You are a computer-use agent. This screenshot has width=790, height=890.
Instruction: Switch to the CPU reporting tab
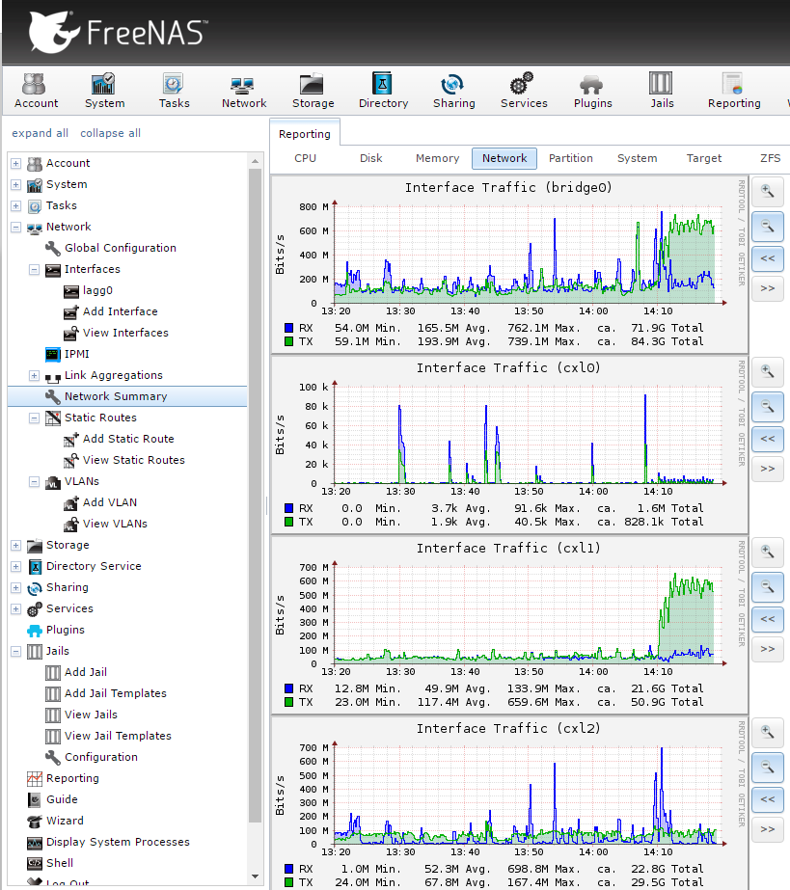tap(305, 158)
